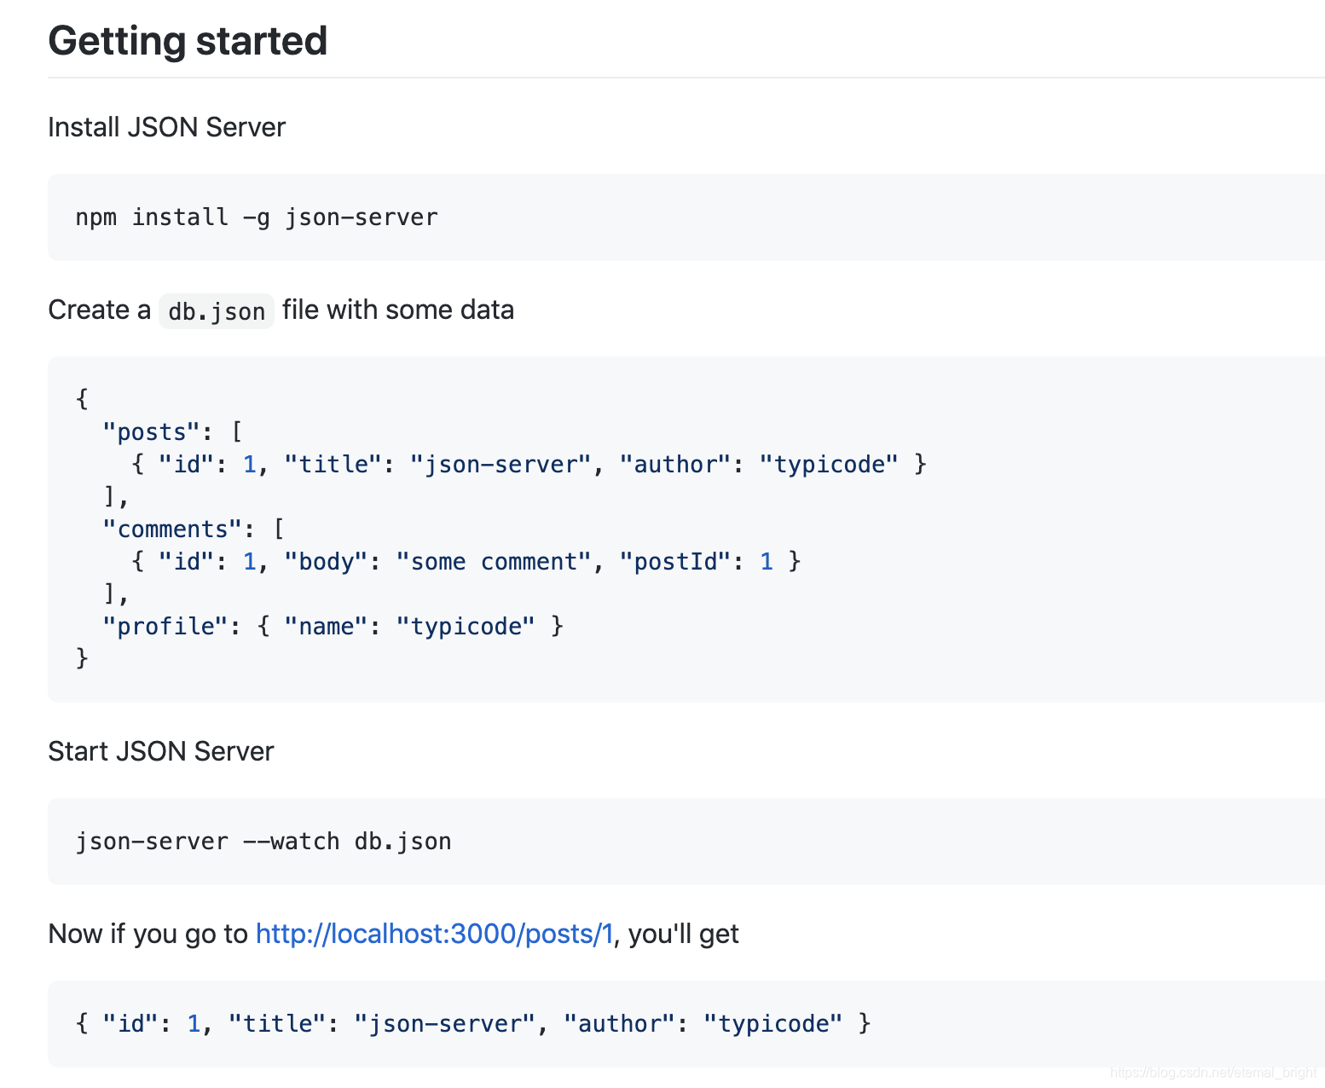Screen dimensions: 1325x1088
Task: Click the "typicode" author value in posts
Action: 829,465
